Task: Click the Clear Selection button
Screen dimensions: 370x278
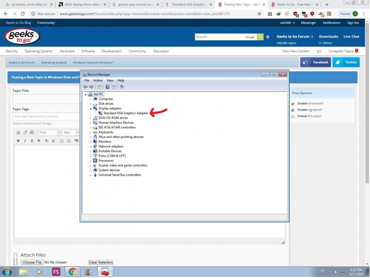Action: (101, 262)
